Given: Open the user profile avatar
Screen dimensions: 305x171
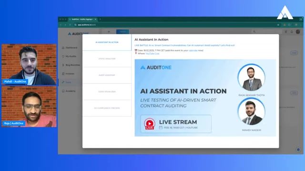Looking at the screenshot, I should [x=298, y=32].
